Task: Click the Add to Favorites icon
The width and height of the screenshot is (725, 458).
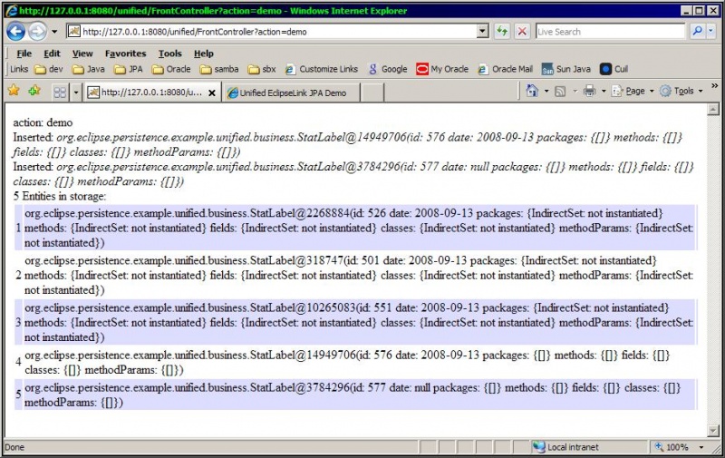Action: pyautogui.click(x=34, y=91)
